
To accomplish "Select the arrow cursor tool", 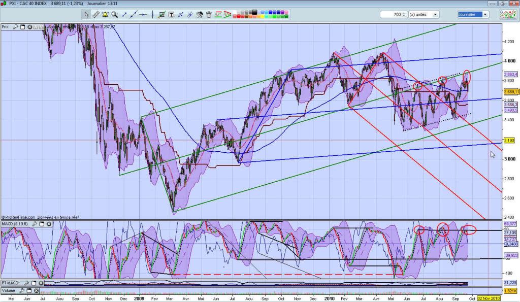I will click(87, 14).
